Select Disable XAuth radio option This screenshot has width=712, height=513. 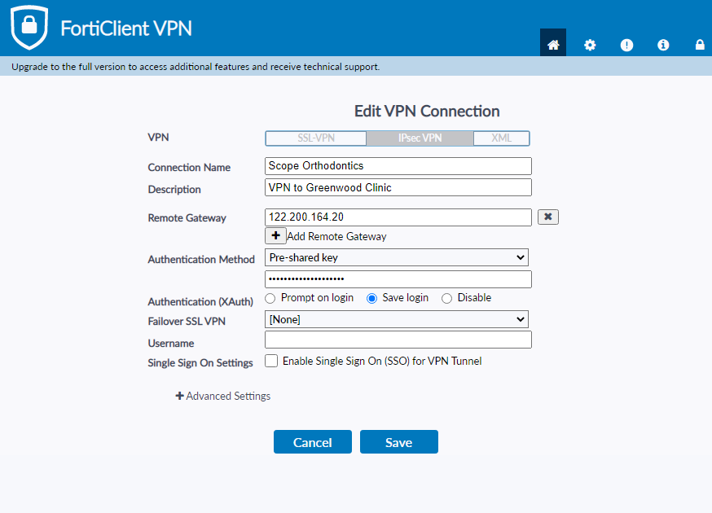(x=446, y=298)
